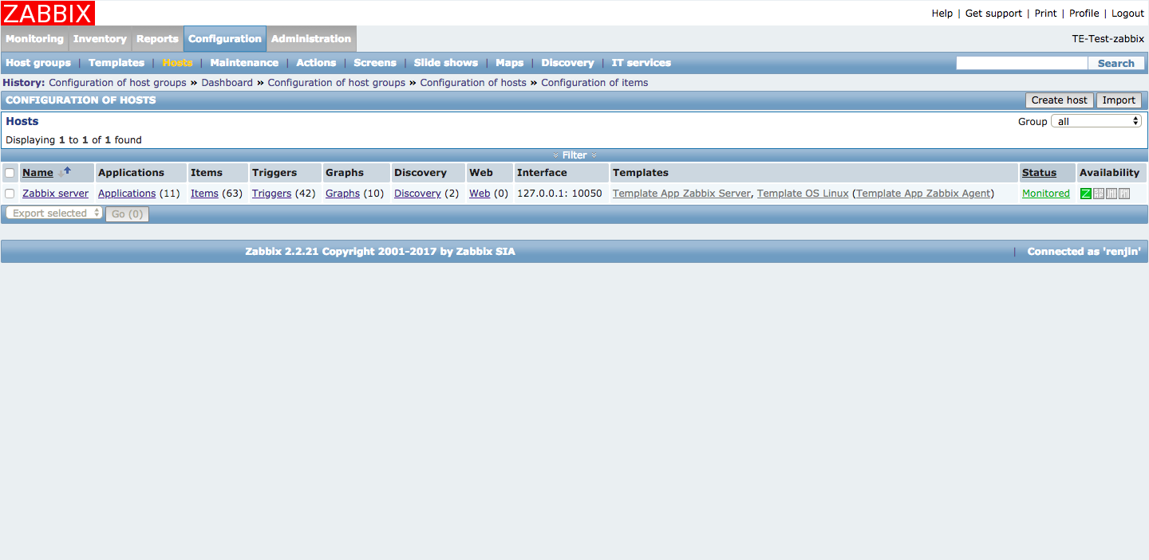1149x560 pixels.
Task: Expand the Filter panel
Action: tap(574, 155)
